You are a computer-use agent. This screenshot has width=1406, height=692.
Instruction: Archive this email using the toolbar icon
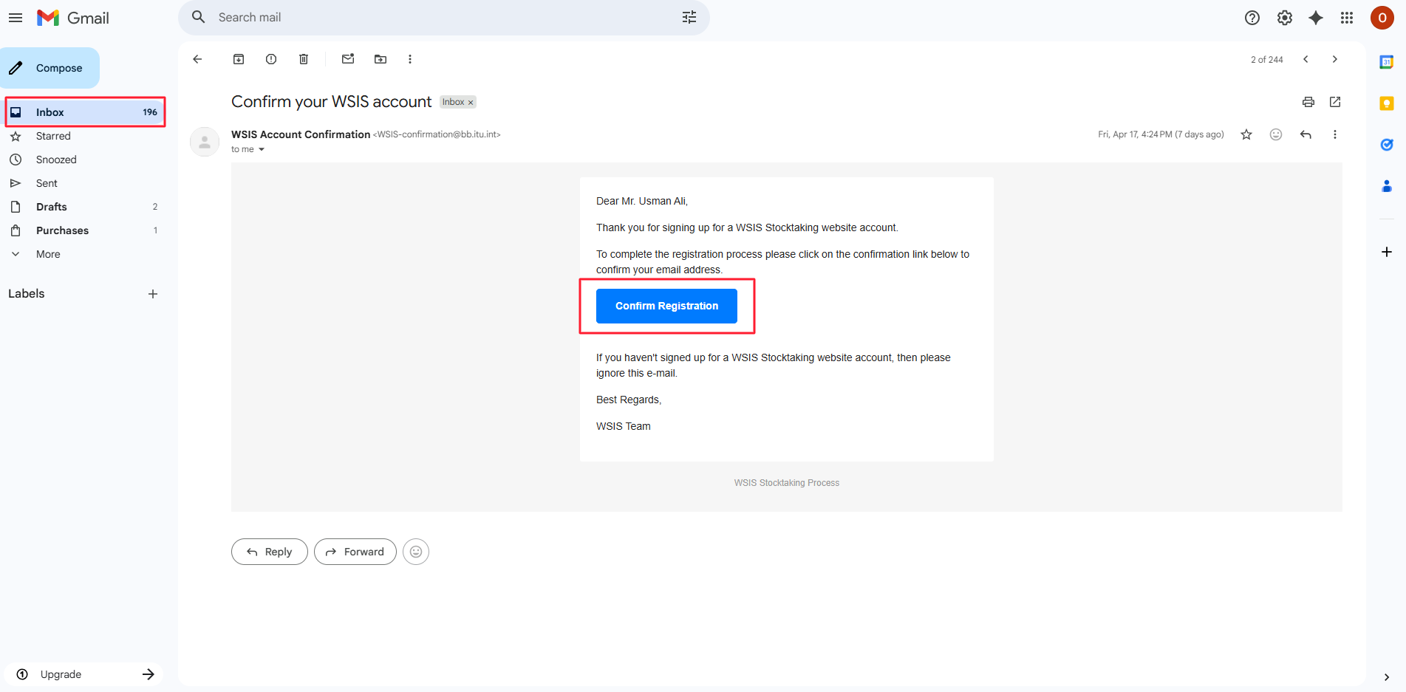pos(239,59)
